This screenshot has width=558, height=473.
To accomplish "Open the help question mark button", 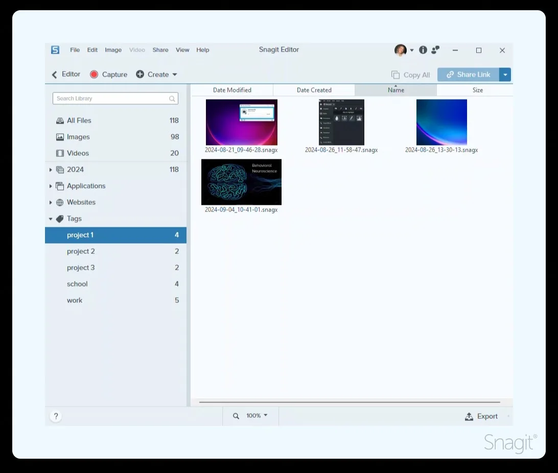I will (x=56, y=416).
